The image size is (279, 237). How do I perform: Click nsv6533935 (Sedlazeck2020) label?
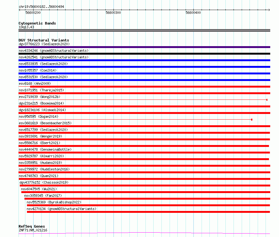[43, 64]
